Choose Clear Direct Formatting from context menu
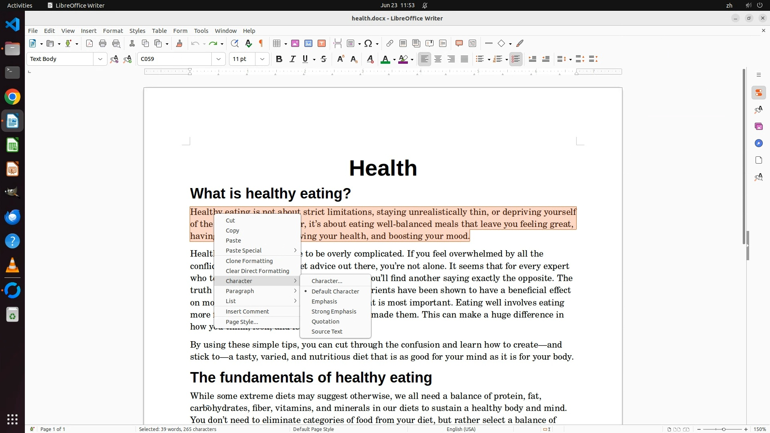The image size is (770, 433). click(x=257, y=271)
